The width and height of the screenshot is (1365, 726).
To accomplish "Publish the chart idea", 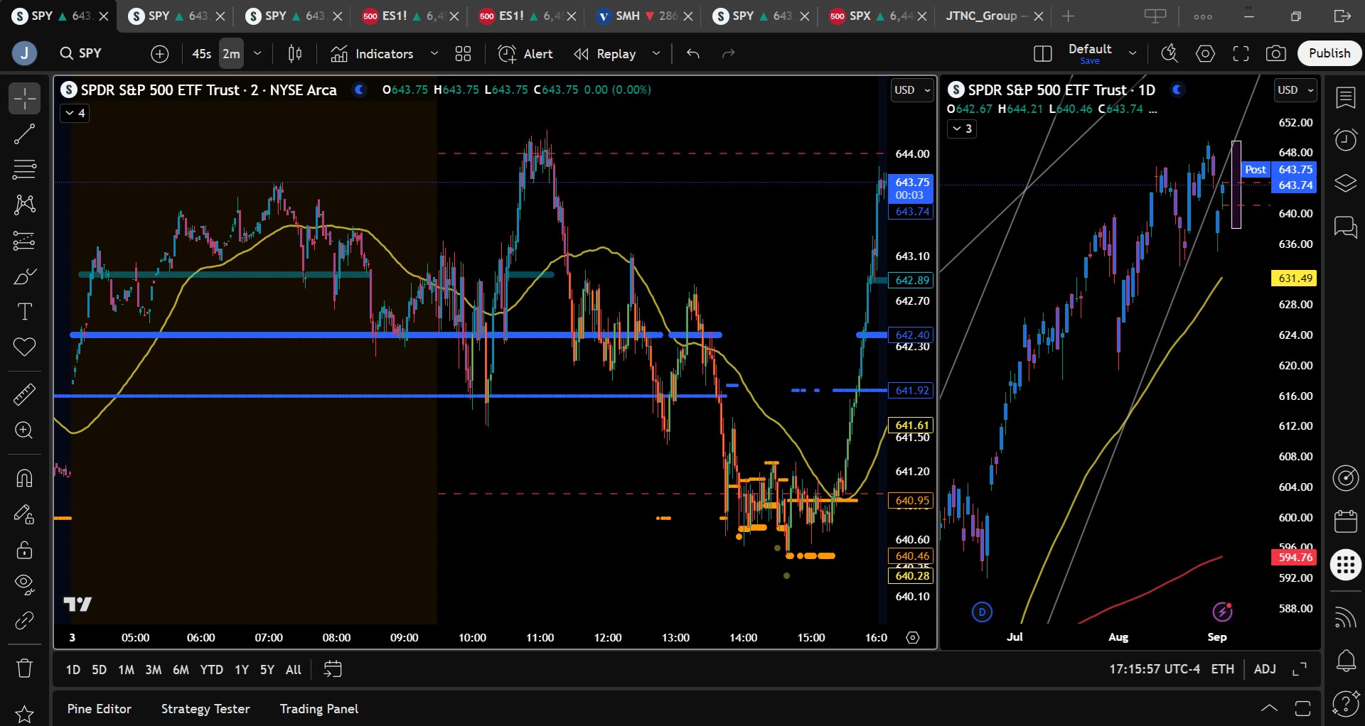I will [x=1329, y=53].
